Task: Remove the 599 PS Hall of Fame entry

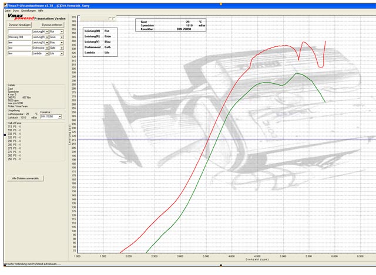Action: pyautogui.click(x=19, y=130)
